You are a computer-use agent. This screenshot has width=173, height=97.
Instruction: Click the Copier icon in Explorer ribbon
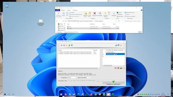[x=64, y=14]
